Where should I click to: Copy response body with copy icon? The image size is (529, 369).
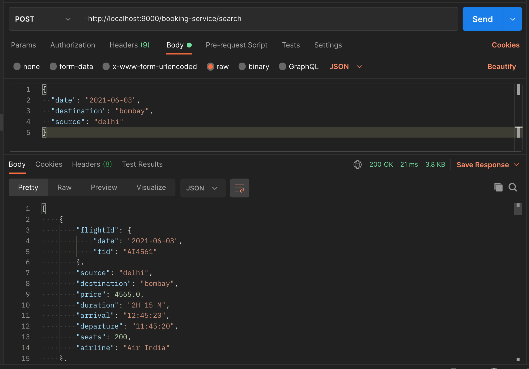pyautogui.click(x=498, y=187)
